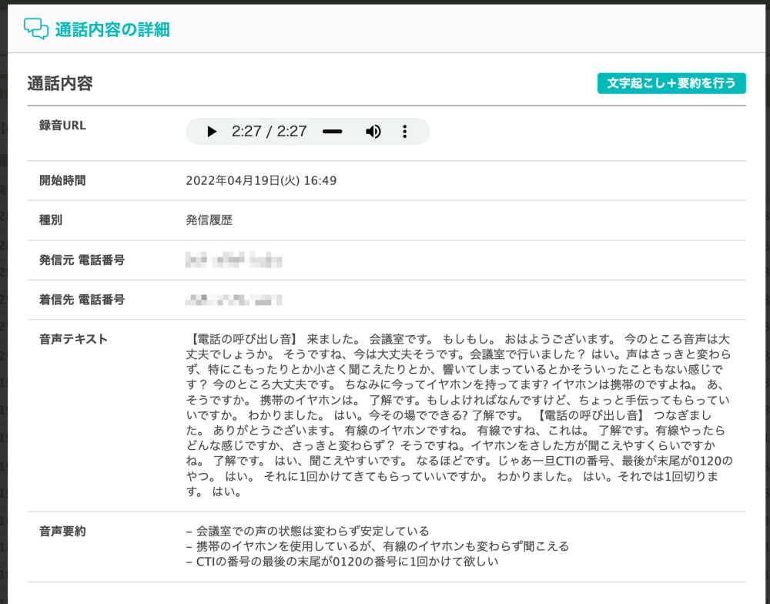
Task: Click summary line about CTIの番号
Action: [x=342, y=562]
